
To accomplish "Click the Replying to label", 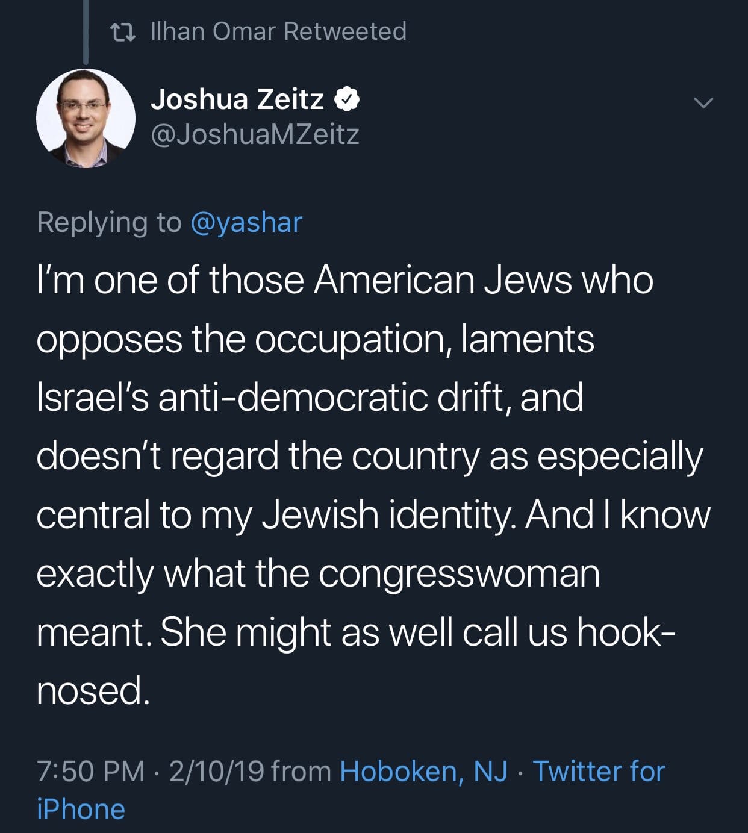I will (x=109, y=223).
